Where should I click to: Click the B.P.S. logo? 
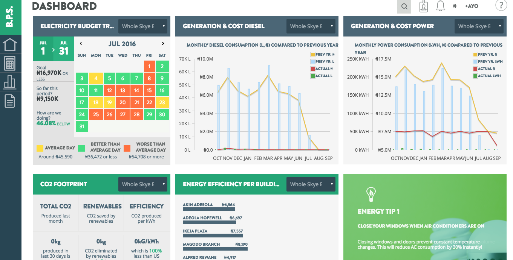(10, 17)
